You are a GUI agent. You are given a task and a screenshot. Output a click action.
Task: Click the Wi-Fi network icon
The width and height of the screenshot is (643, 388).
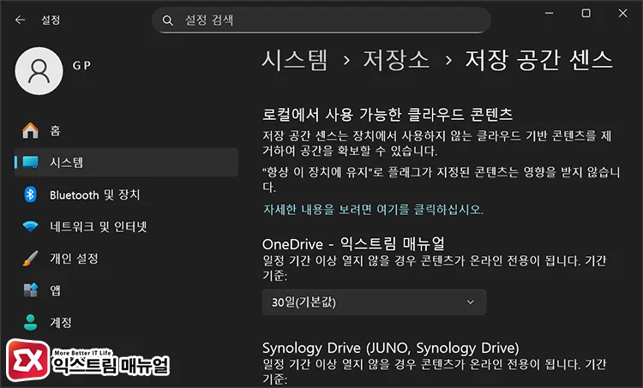click(x=30, y=226)
